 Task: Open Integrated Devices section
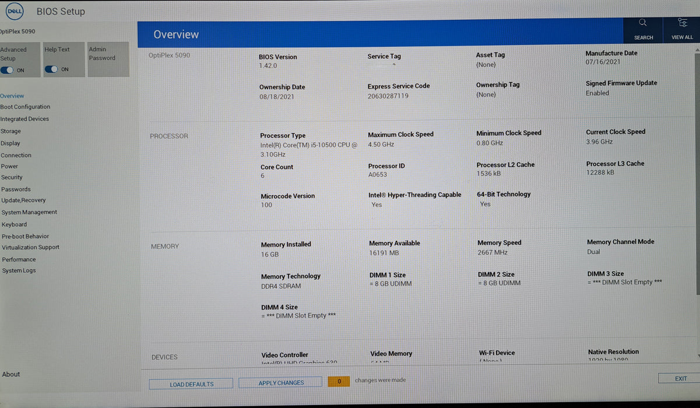point(24,119)
